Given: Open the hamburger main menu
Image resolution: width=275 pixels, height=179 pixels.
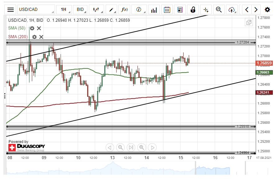Looking at the screenshot, I should pos(11,10).
